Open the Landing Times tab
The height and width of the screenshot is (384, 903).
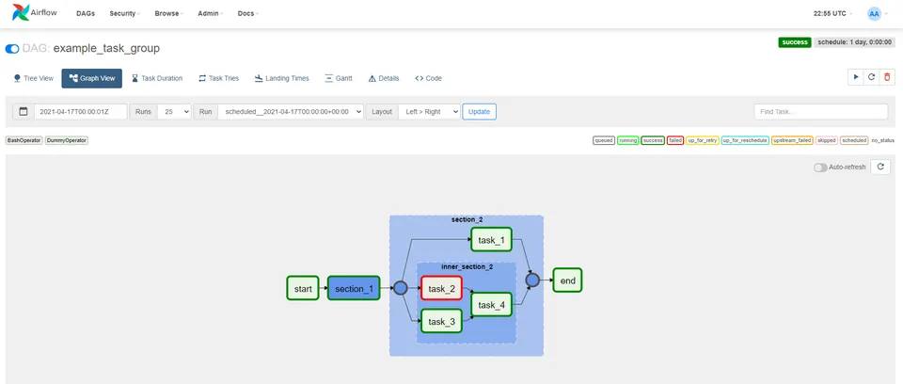pos(281,78)
